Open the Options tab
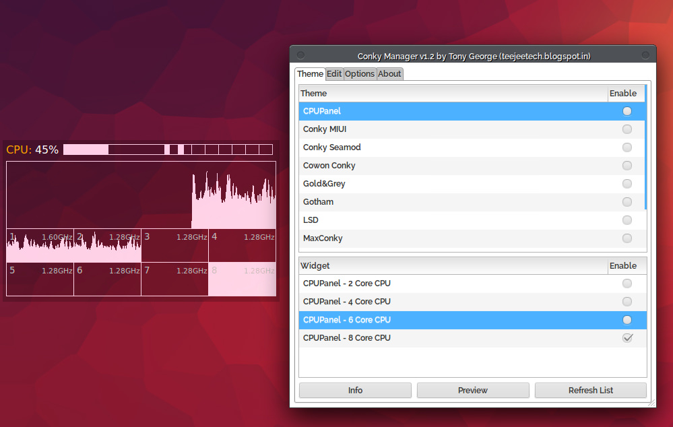 360,74
